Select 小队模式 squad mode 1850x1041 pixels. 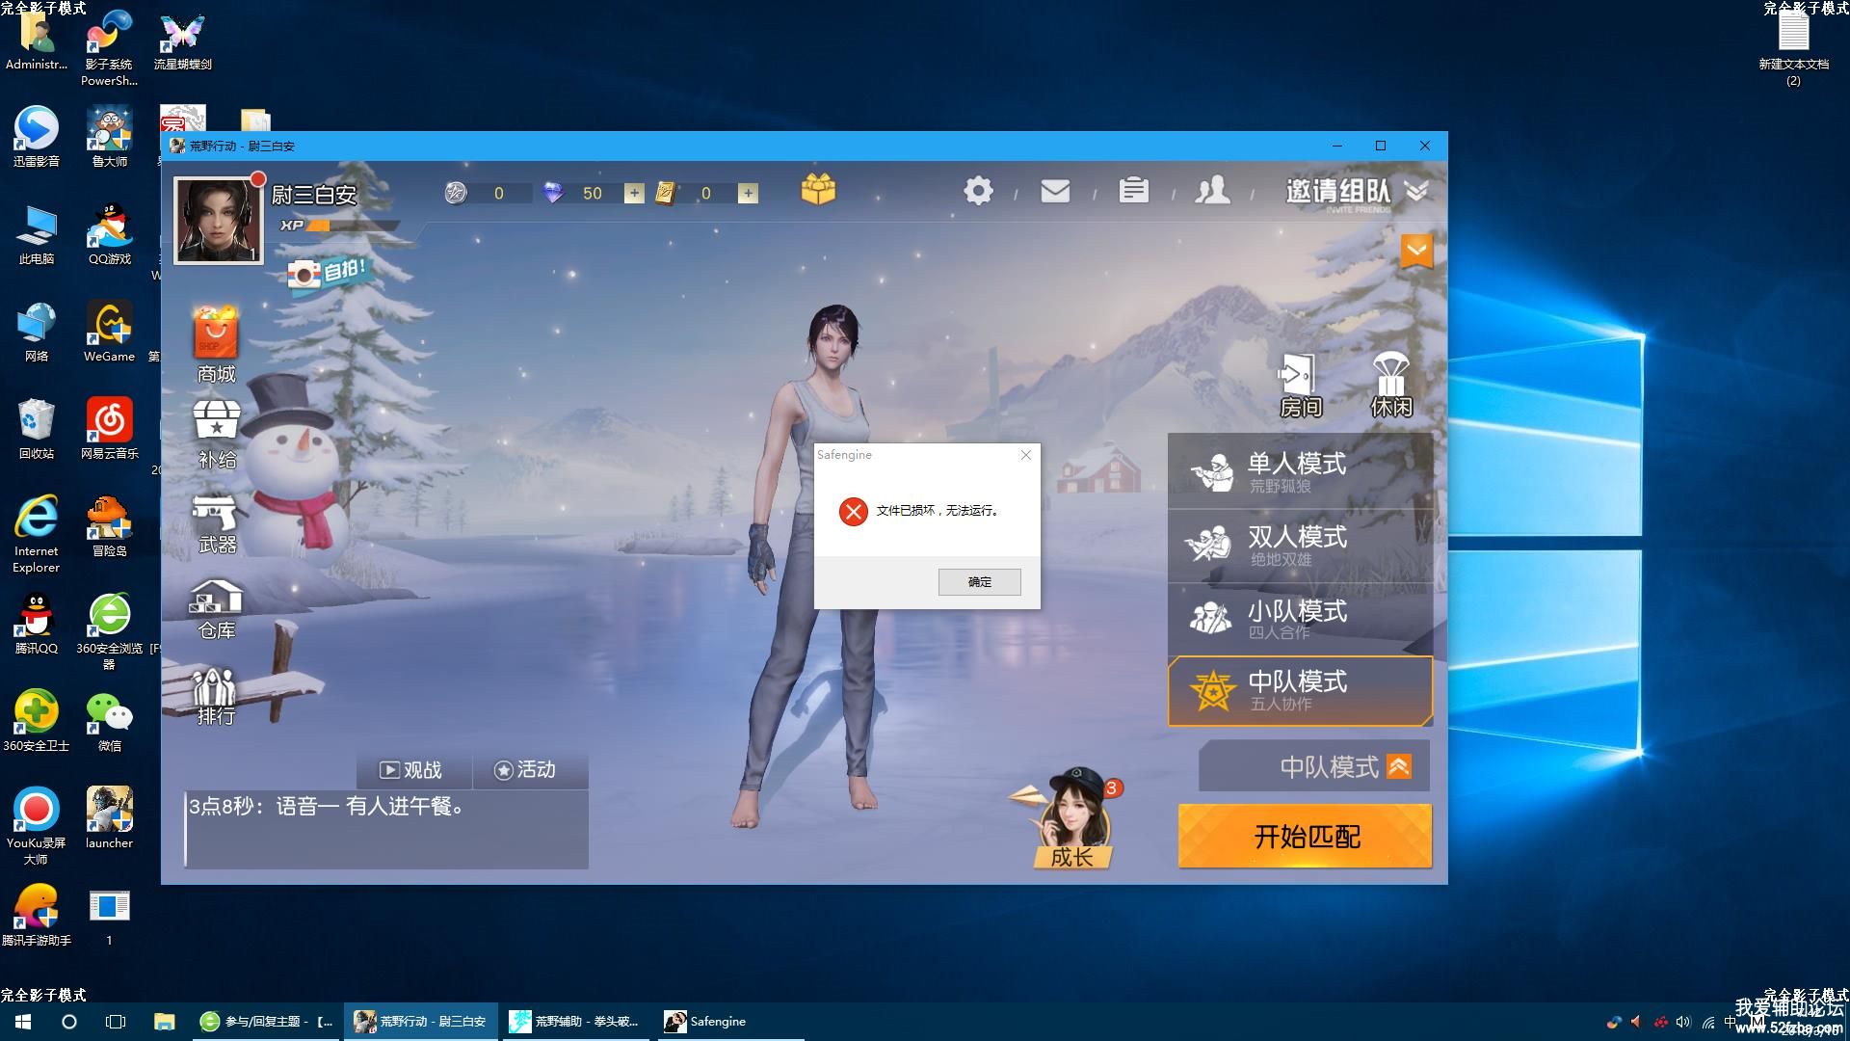[x=1300, y=619]
